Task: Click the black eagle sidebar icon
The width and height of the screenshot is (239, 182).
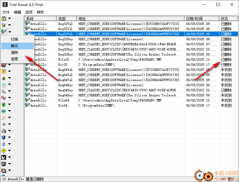Action: [x=4, y=157]
